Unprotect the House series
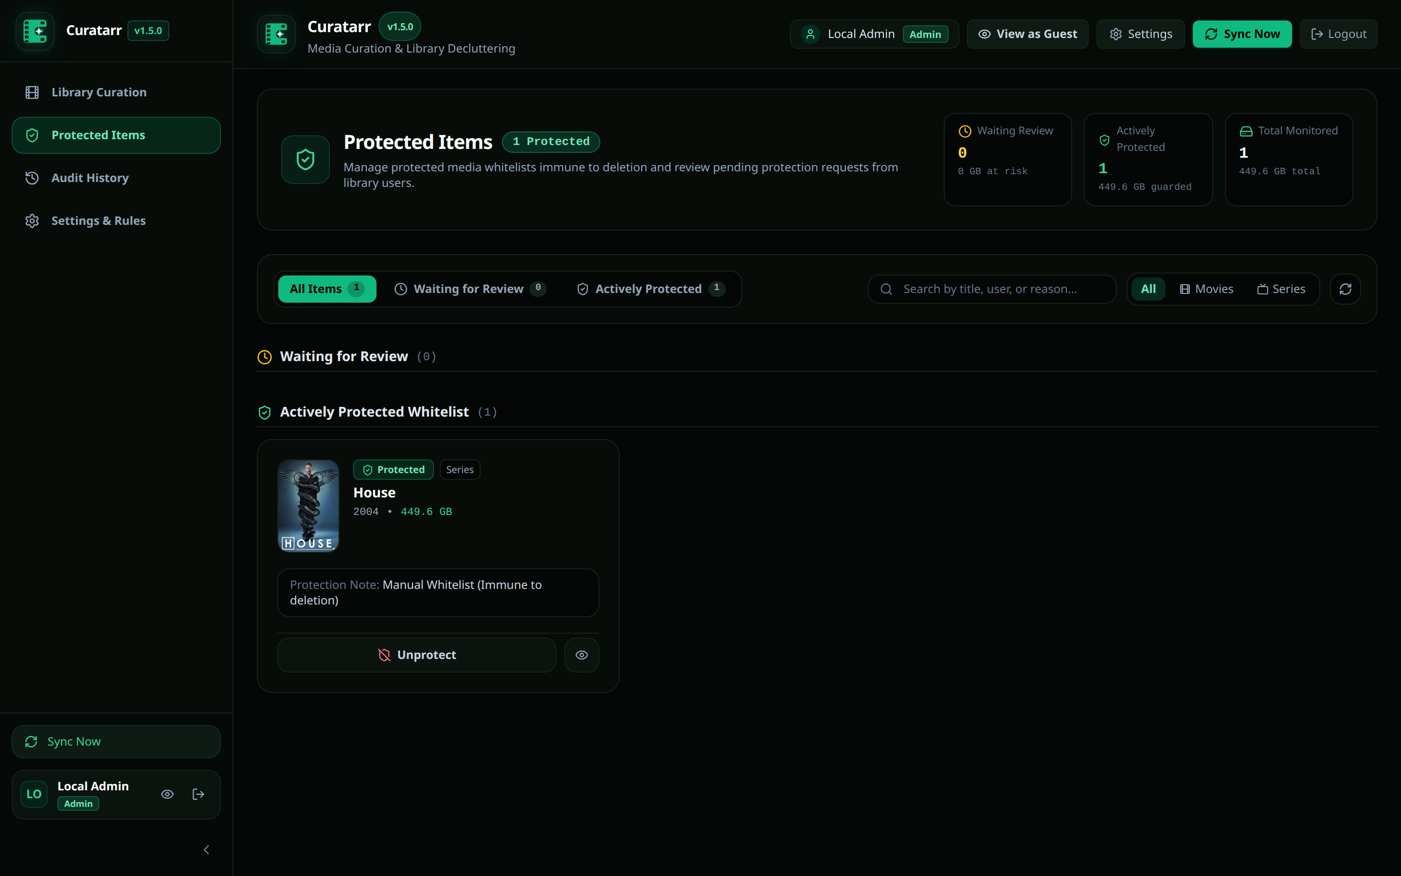 click(x=417, y=655)
